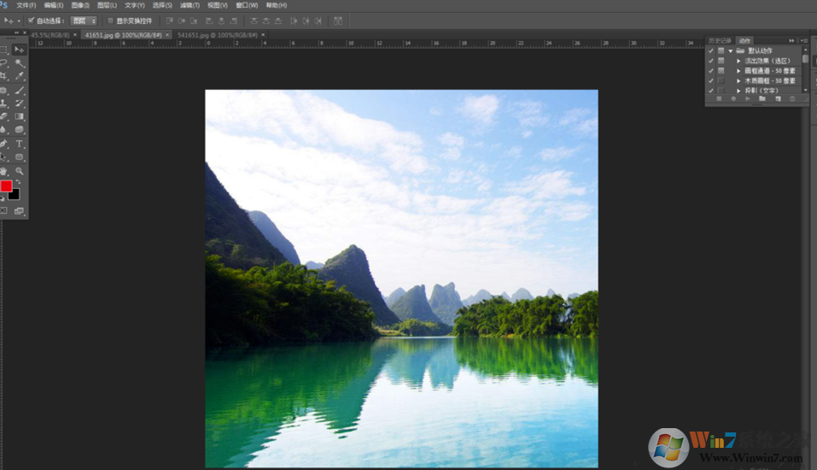Open the 文件(F) menu
817x470 pixels.
(x=26, y=5)
